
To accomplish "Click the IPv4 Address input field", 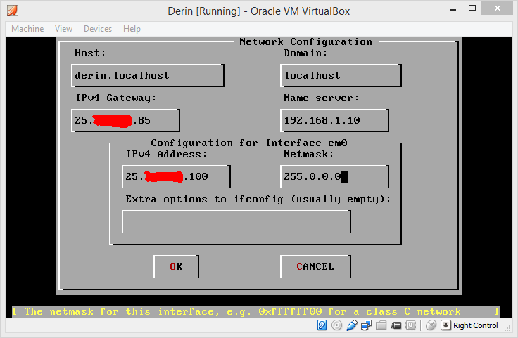I will [x=176, y=176].
